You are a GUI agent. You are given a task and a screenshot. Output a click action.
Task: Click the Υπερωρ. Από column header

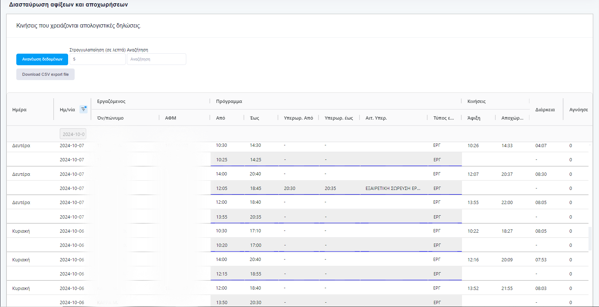[298, 118]
